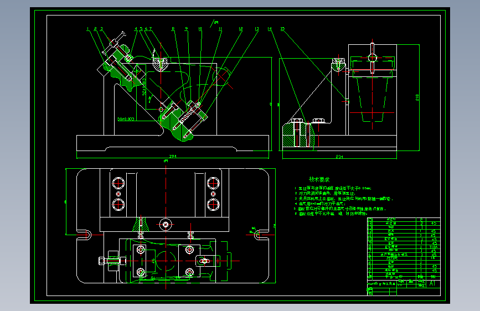Click part balloon number 10
480x311 pixels.
click(200, 29)
